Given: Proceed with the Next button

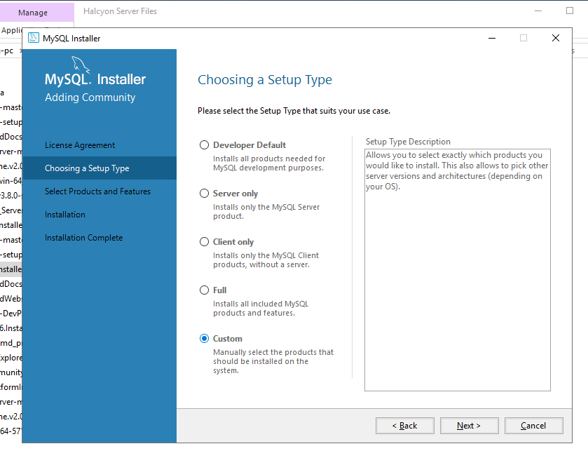Looking at the screenshot, I should tap(469, 426).
